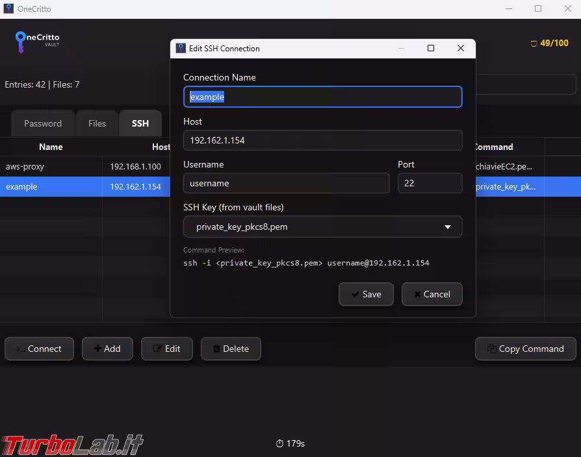This screenshot has width=581, height=457.
Task: Select the SSH tab
Action: (140, 123)
